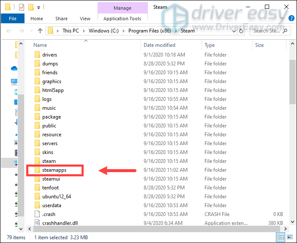The image size is (297, 243).
Task: Open the address bar history dropdown
Action: pyautogui.click(x=234, y=31)
